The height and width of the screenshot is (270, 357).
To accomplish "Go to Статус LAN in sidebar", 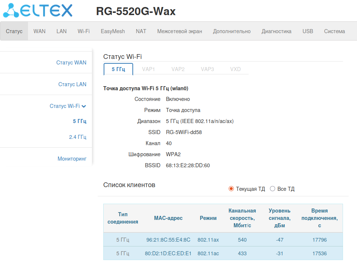I will [72, 84].
